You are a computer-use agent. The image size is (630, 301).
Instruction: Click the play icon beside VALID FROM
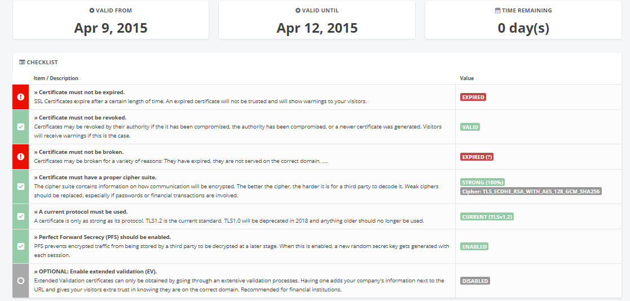point(91,11)
